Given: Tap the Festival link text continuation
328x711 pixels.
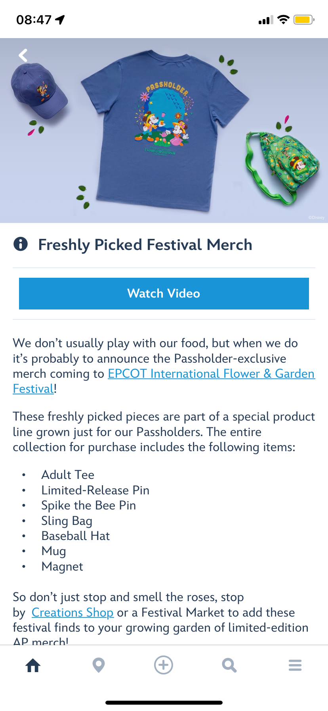Looking at the screenshot, I should pyautogui.click(x=33, y=389).
